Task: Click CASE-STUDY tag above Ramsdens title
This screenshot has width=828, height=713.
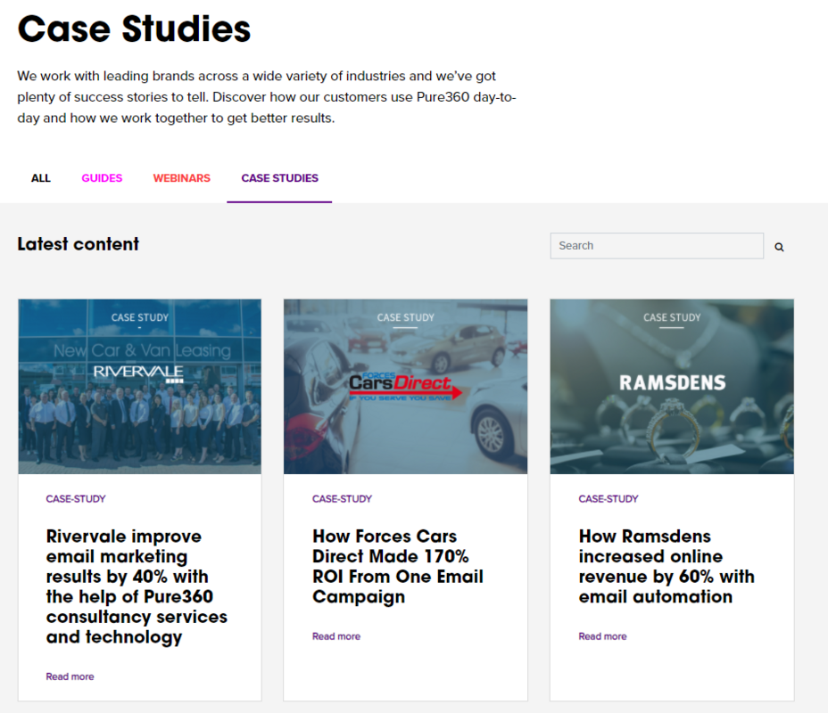Action: click(x=609, y=499)
